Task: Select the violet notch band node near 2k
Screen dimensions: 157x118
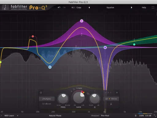Action: (105, 47)
